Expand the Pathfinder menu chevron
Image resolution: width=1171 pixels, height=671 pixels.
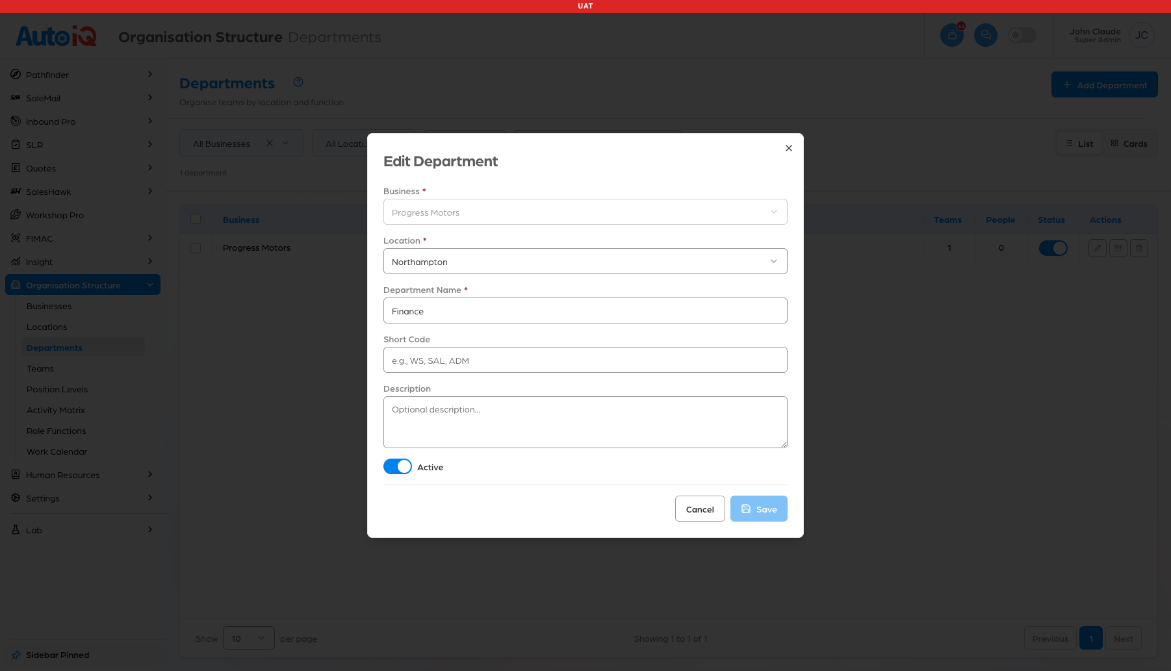tap(150, 74)
